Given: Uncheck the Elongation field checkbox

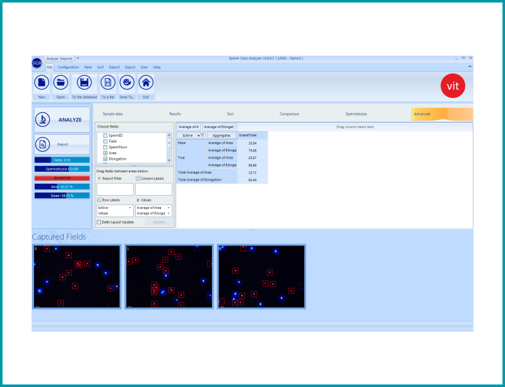Looking at the screenshot, I should click(105, 158).
